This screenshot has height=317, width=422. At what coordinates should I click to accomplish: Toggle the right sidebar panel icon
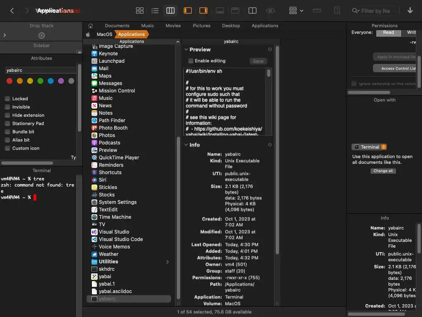[203, 11]
